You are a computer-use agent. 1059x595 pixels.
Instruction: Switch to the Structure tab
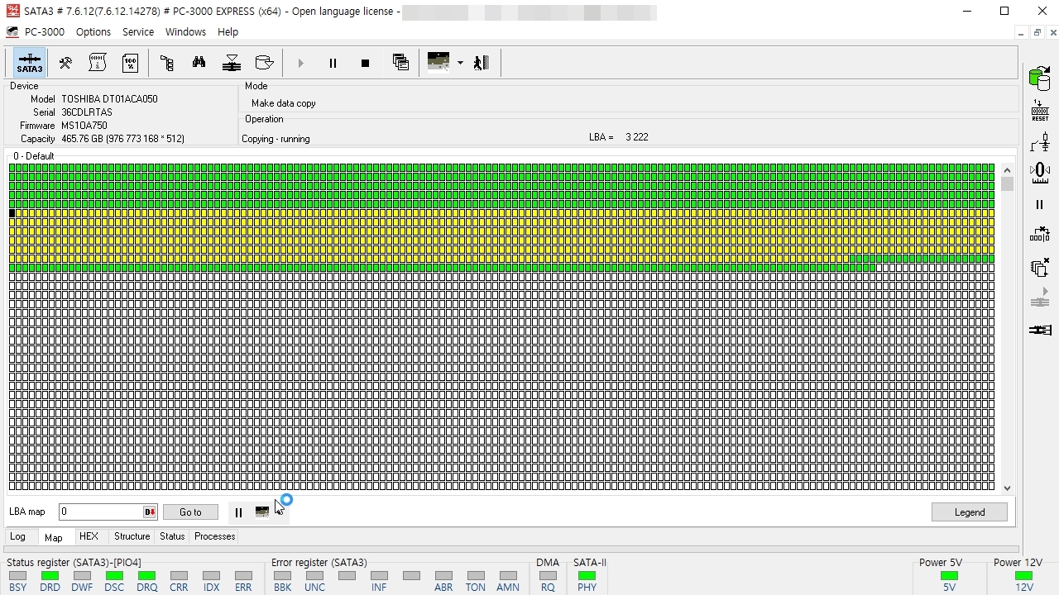tap(132, 536)
